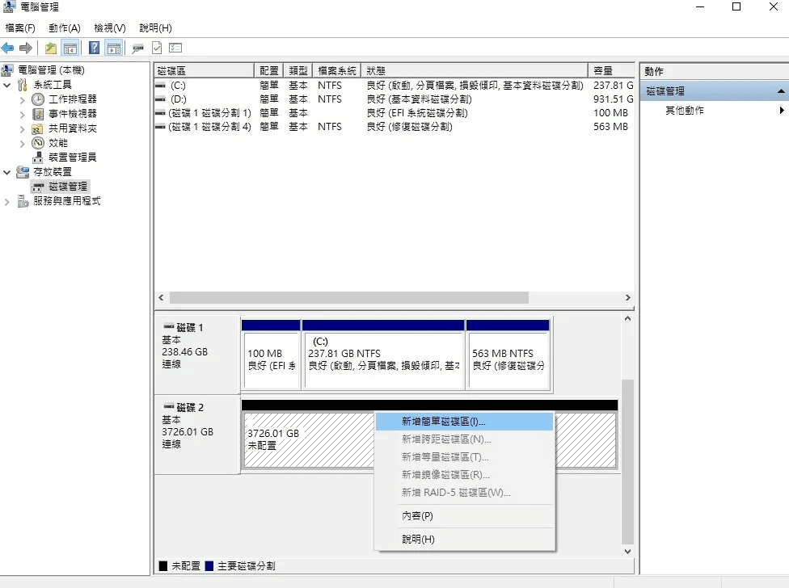Collapse the 磁碟管理 actions section arrow
This screenshot has height=588, width=789.
pyautogui.click(x=780, y=91)
